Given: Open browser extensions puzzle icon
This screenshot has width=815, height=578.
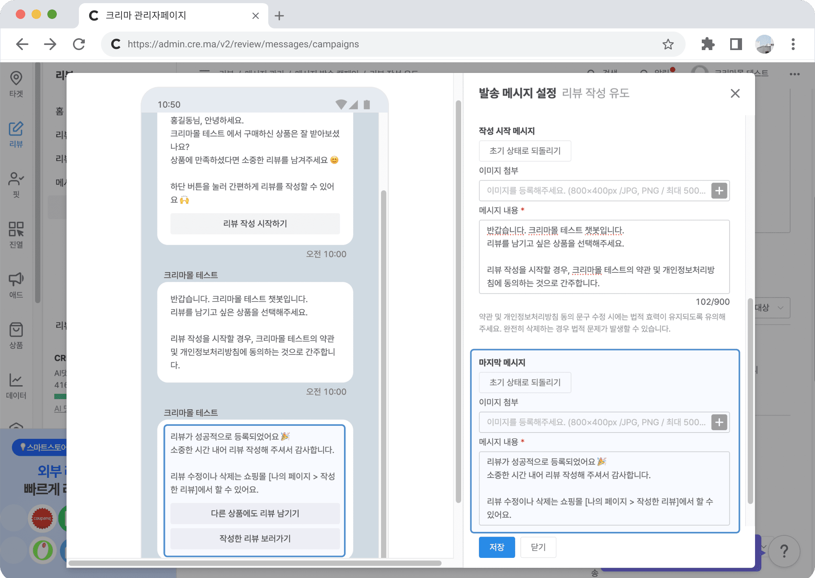Looking at the screenshot, I should (708, 44).
